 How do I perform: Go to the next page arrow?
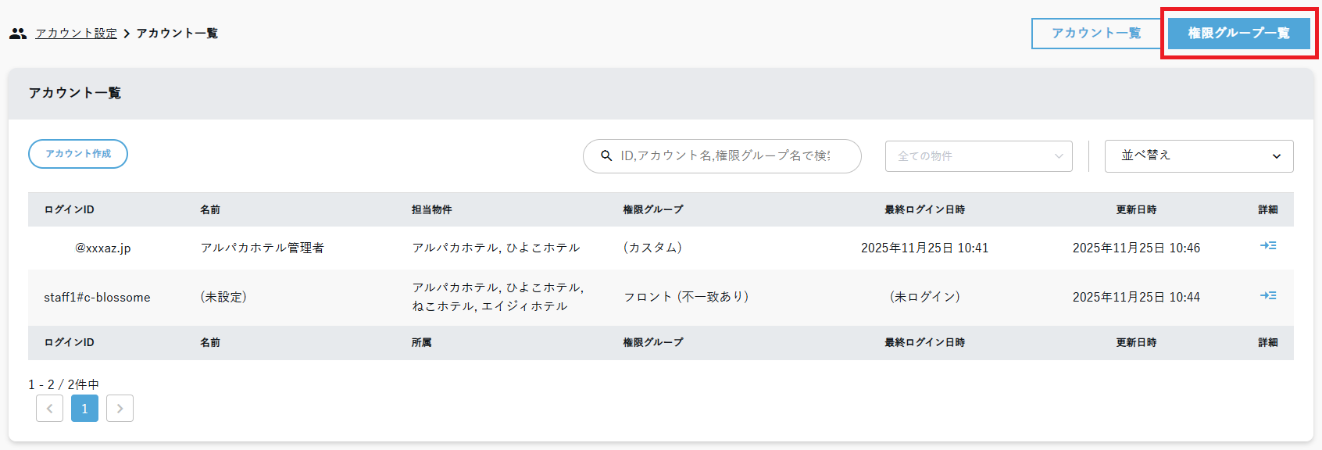click(120, 409)
